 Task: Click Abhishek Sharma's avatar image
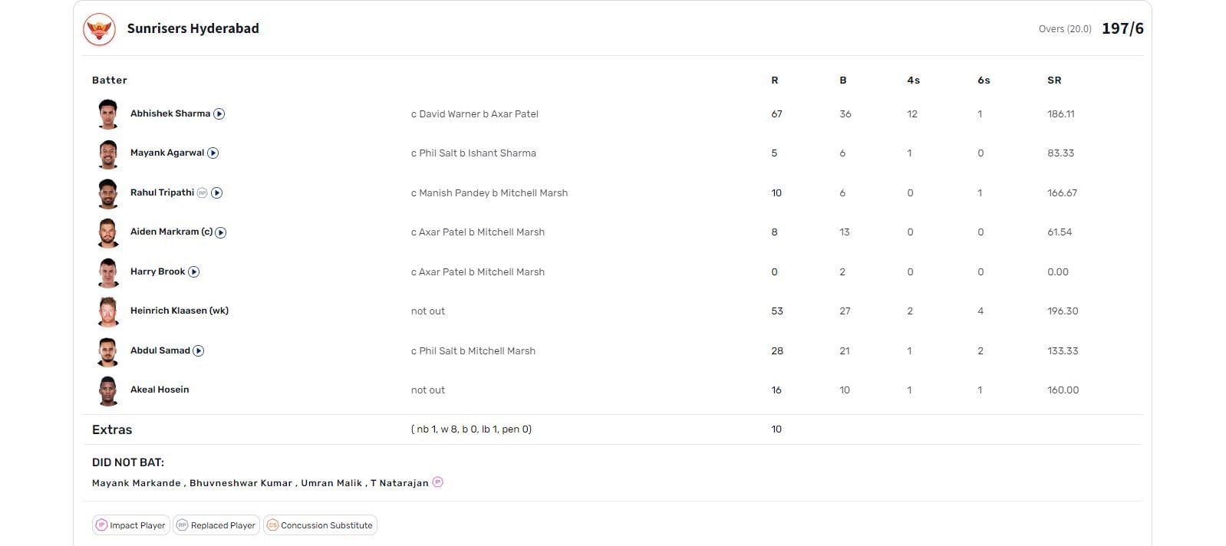click(x=108, y=114)
